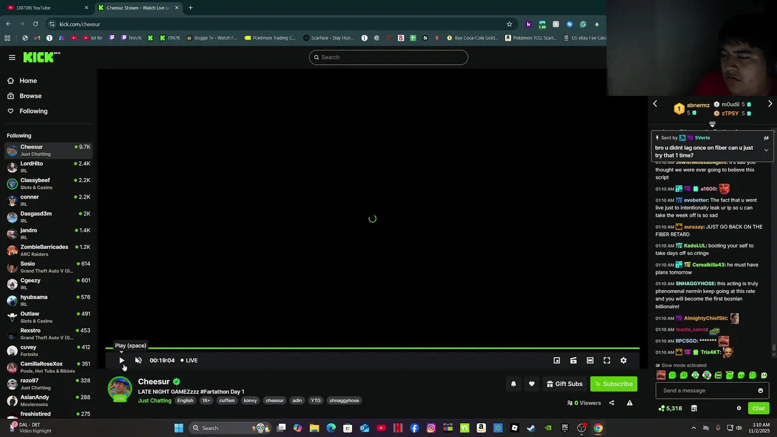The width and height of the screenshot is (777, 437).
Task: Hide the pinned message eye icon
Action: 766,138
